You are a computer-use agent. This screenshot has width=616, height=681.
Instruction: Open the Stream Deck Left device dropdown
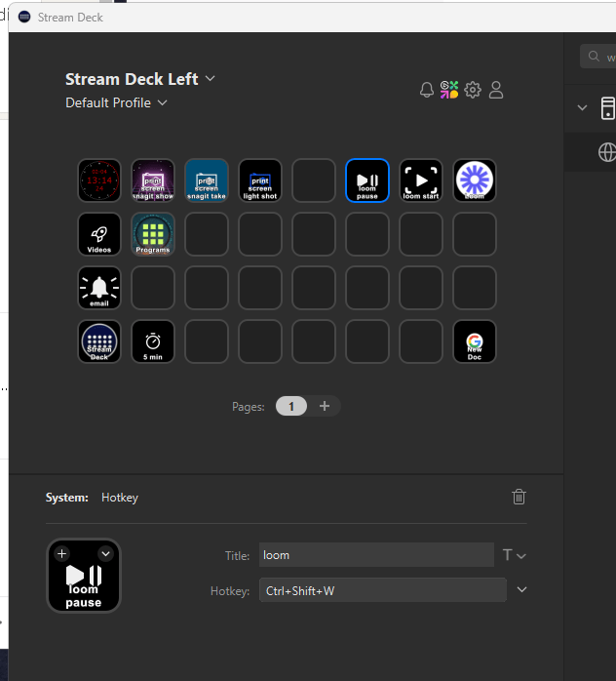210,79
